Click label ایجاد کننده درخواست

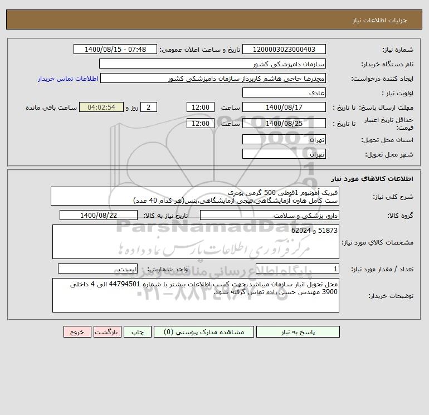(382, 79)
